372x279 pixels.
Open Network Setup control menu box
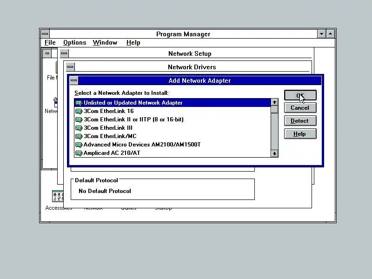coord(64,53)
